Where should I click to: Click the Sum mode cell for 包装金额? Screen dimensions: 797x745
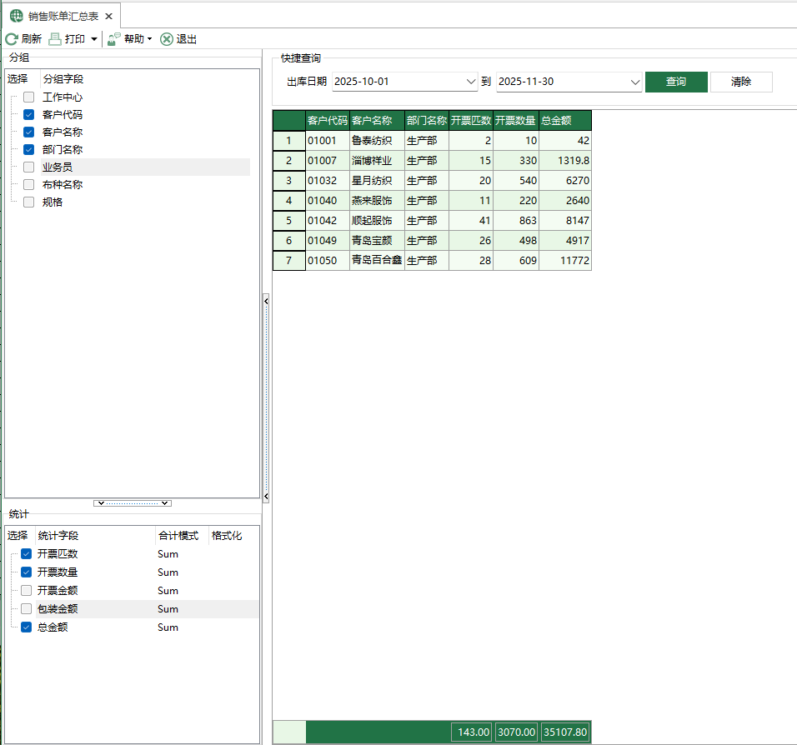168,609
